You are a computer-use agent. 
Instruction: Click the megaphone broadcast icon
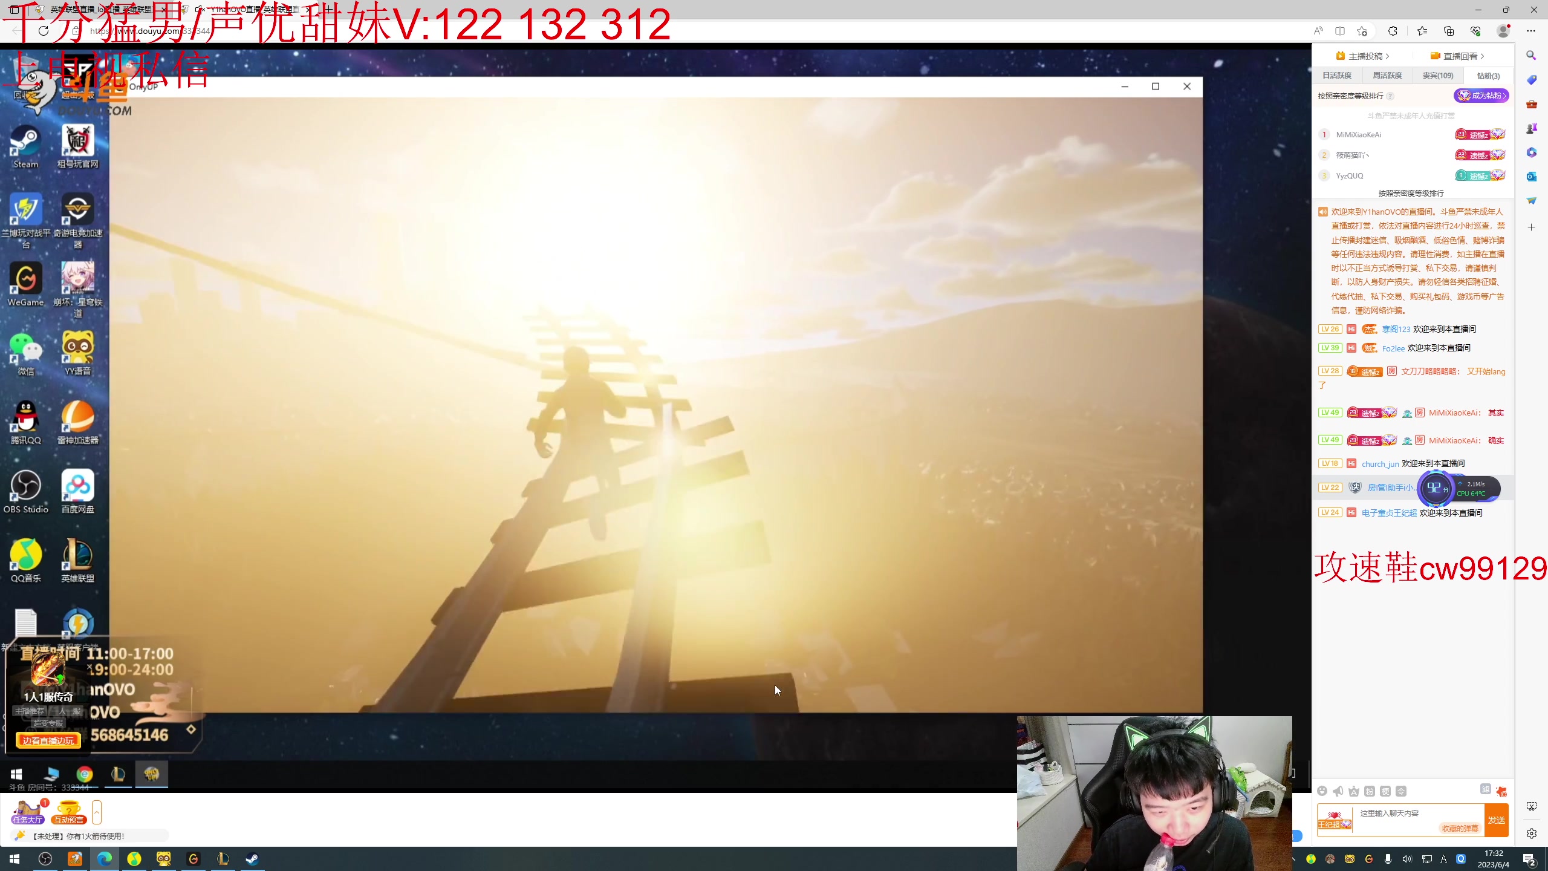(x=1338, y=791)
